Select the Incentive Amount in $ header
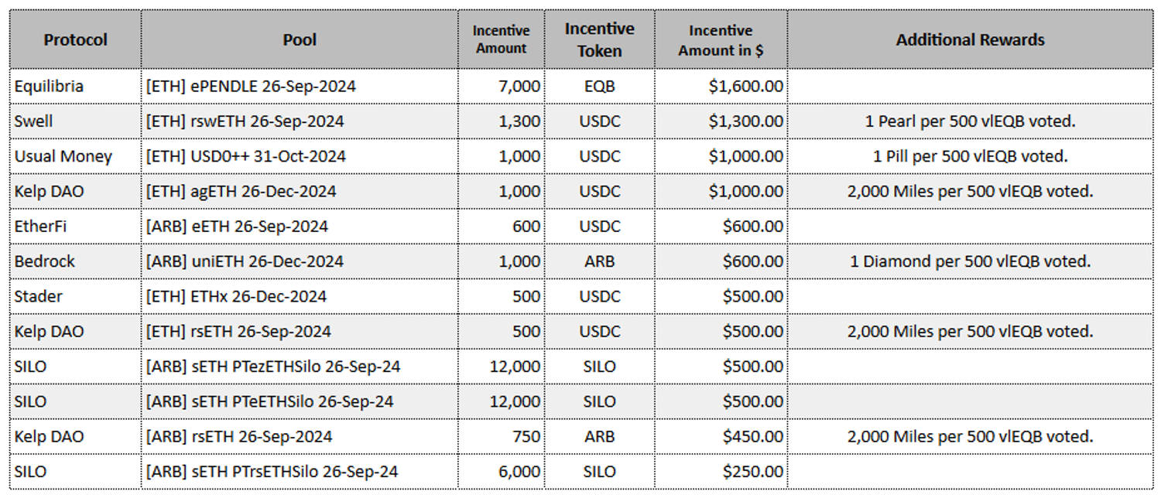This screenshot has width=1161, height=498. 721,40
